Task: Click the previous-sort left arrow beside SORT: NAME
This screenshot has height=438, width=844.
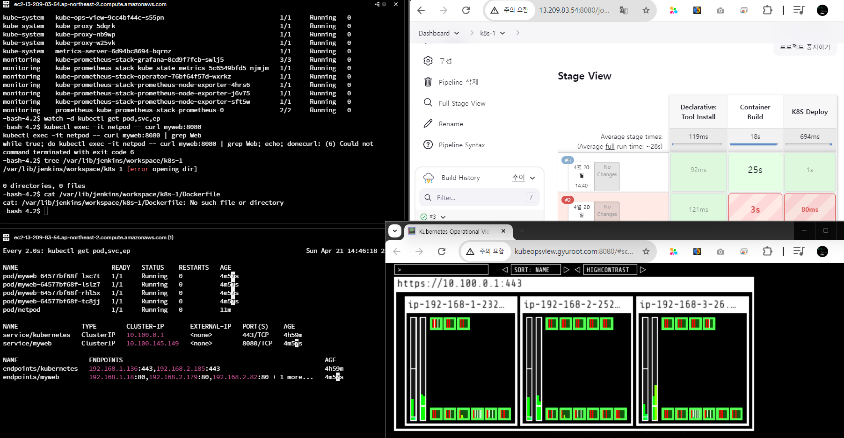Action: (x=505, y=270)
